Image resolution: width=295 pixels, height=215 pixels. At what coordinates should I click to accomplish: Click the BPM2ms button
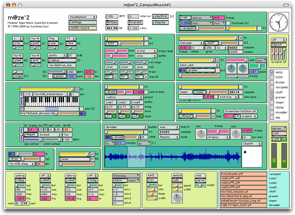[x=112, y=22]
